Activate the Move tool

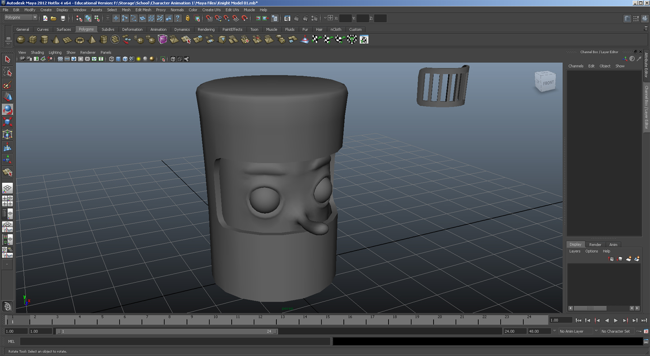point(7,96)
